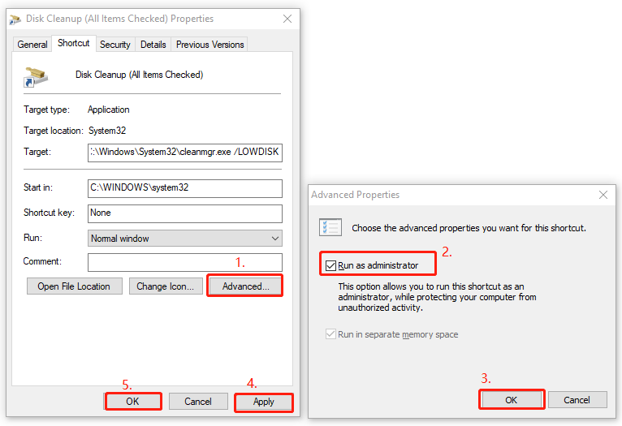Viewport: 622px width, 426px height.
Task: Open the Previous Versions tab
Action: point(209,45)
